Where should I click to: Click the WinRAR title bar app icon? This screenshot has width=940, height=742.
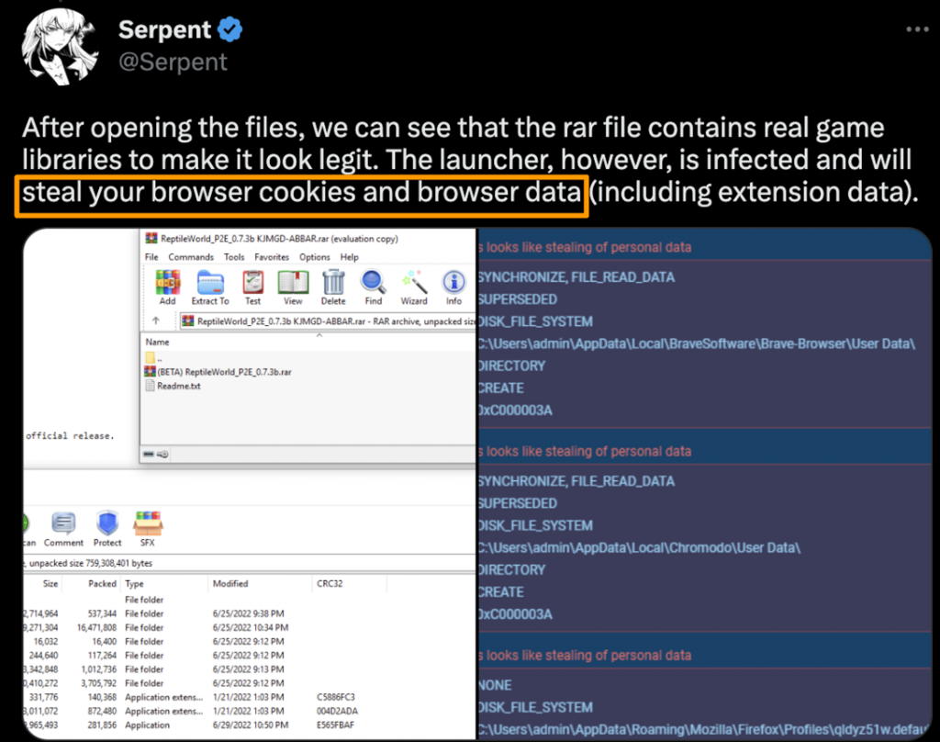click(151, 238)
